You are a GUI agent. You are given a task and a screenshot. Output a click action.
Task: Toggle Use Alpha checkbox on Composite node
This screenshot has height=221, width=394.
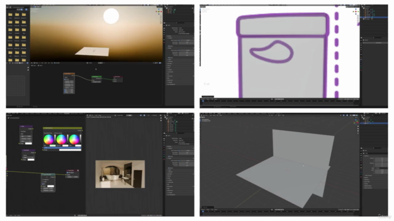pyautogui.click(x=68, y=173)
